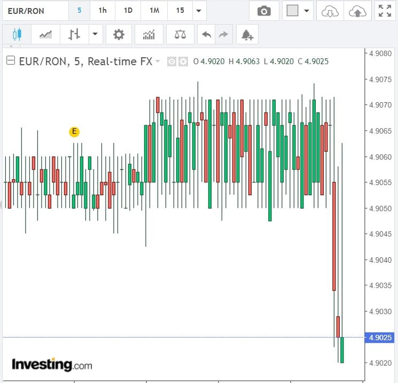The image size is (398, 383).
Task: Click the EUR/RON symbol input field
Action: tap(35, 11)
